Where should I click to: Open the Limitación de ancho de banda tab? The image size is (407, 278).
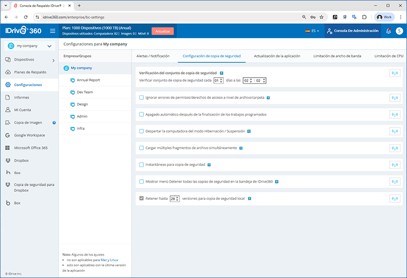click(337, 56)
